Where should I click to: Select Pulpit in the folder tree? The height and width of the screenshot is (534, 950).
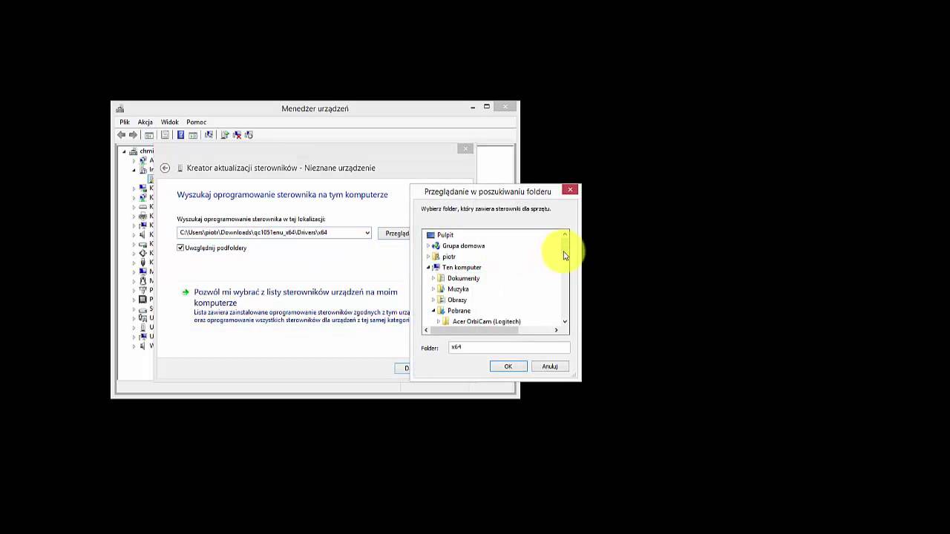click(x=445, y=235)
